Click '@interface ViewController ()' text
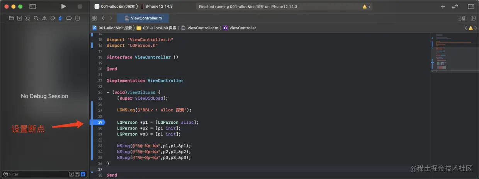This screenshot has width=479, height=179. coord(143,57)
